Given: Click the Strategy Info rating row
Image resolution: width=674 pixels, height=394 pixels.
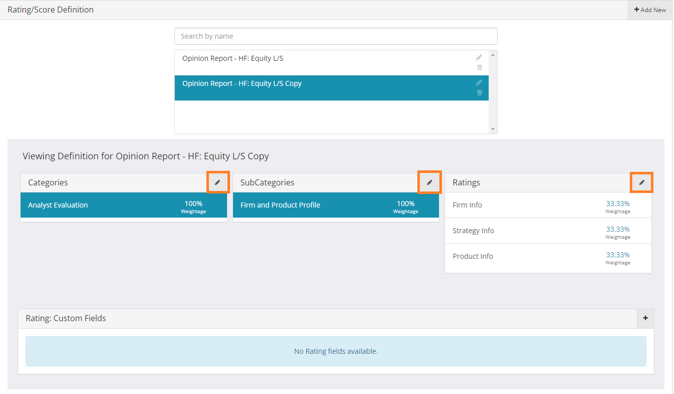Looking at the screenshot, I should point(548,231).
